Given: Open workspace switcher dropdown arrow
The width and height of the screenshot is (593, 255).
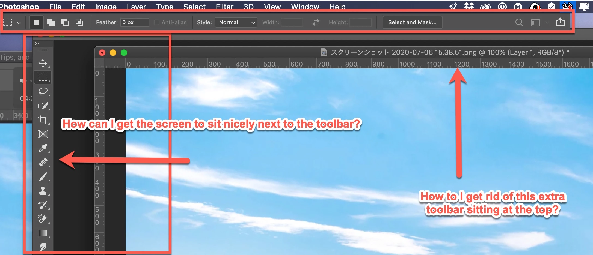Looking at the screenshot, I should [x=547, y=22].
